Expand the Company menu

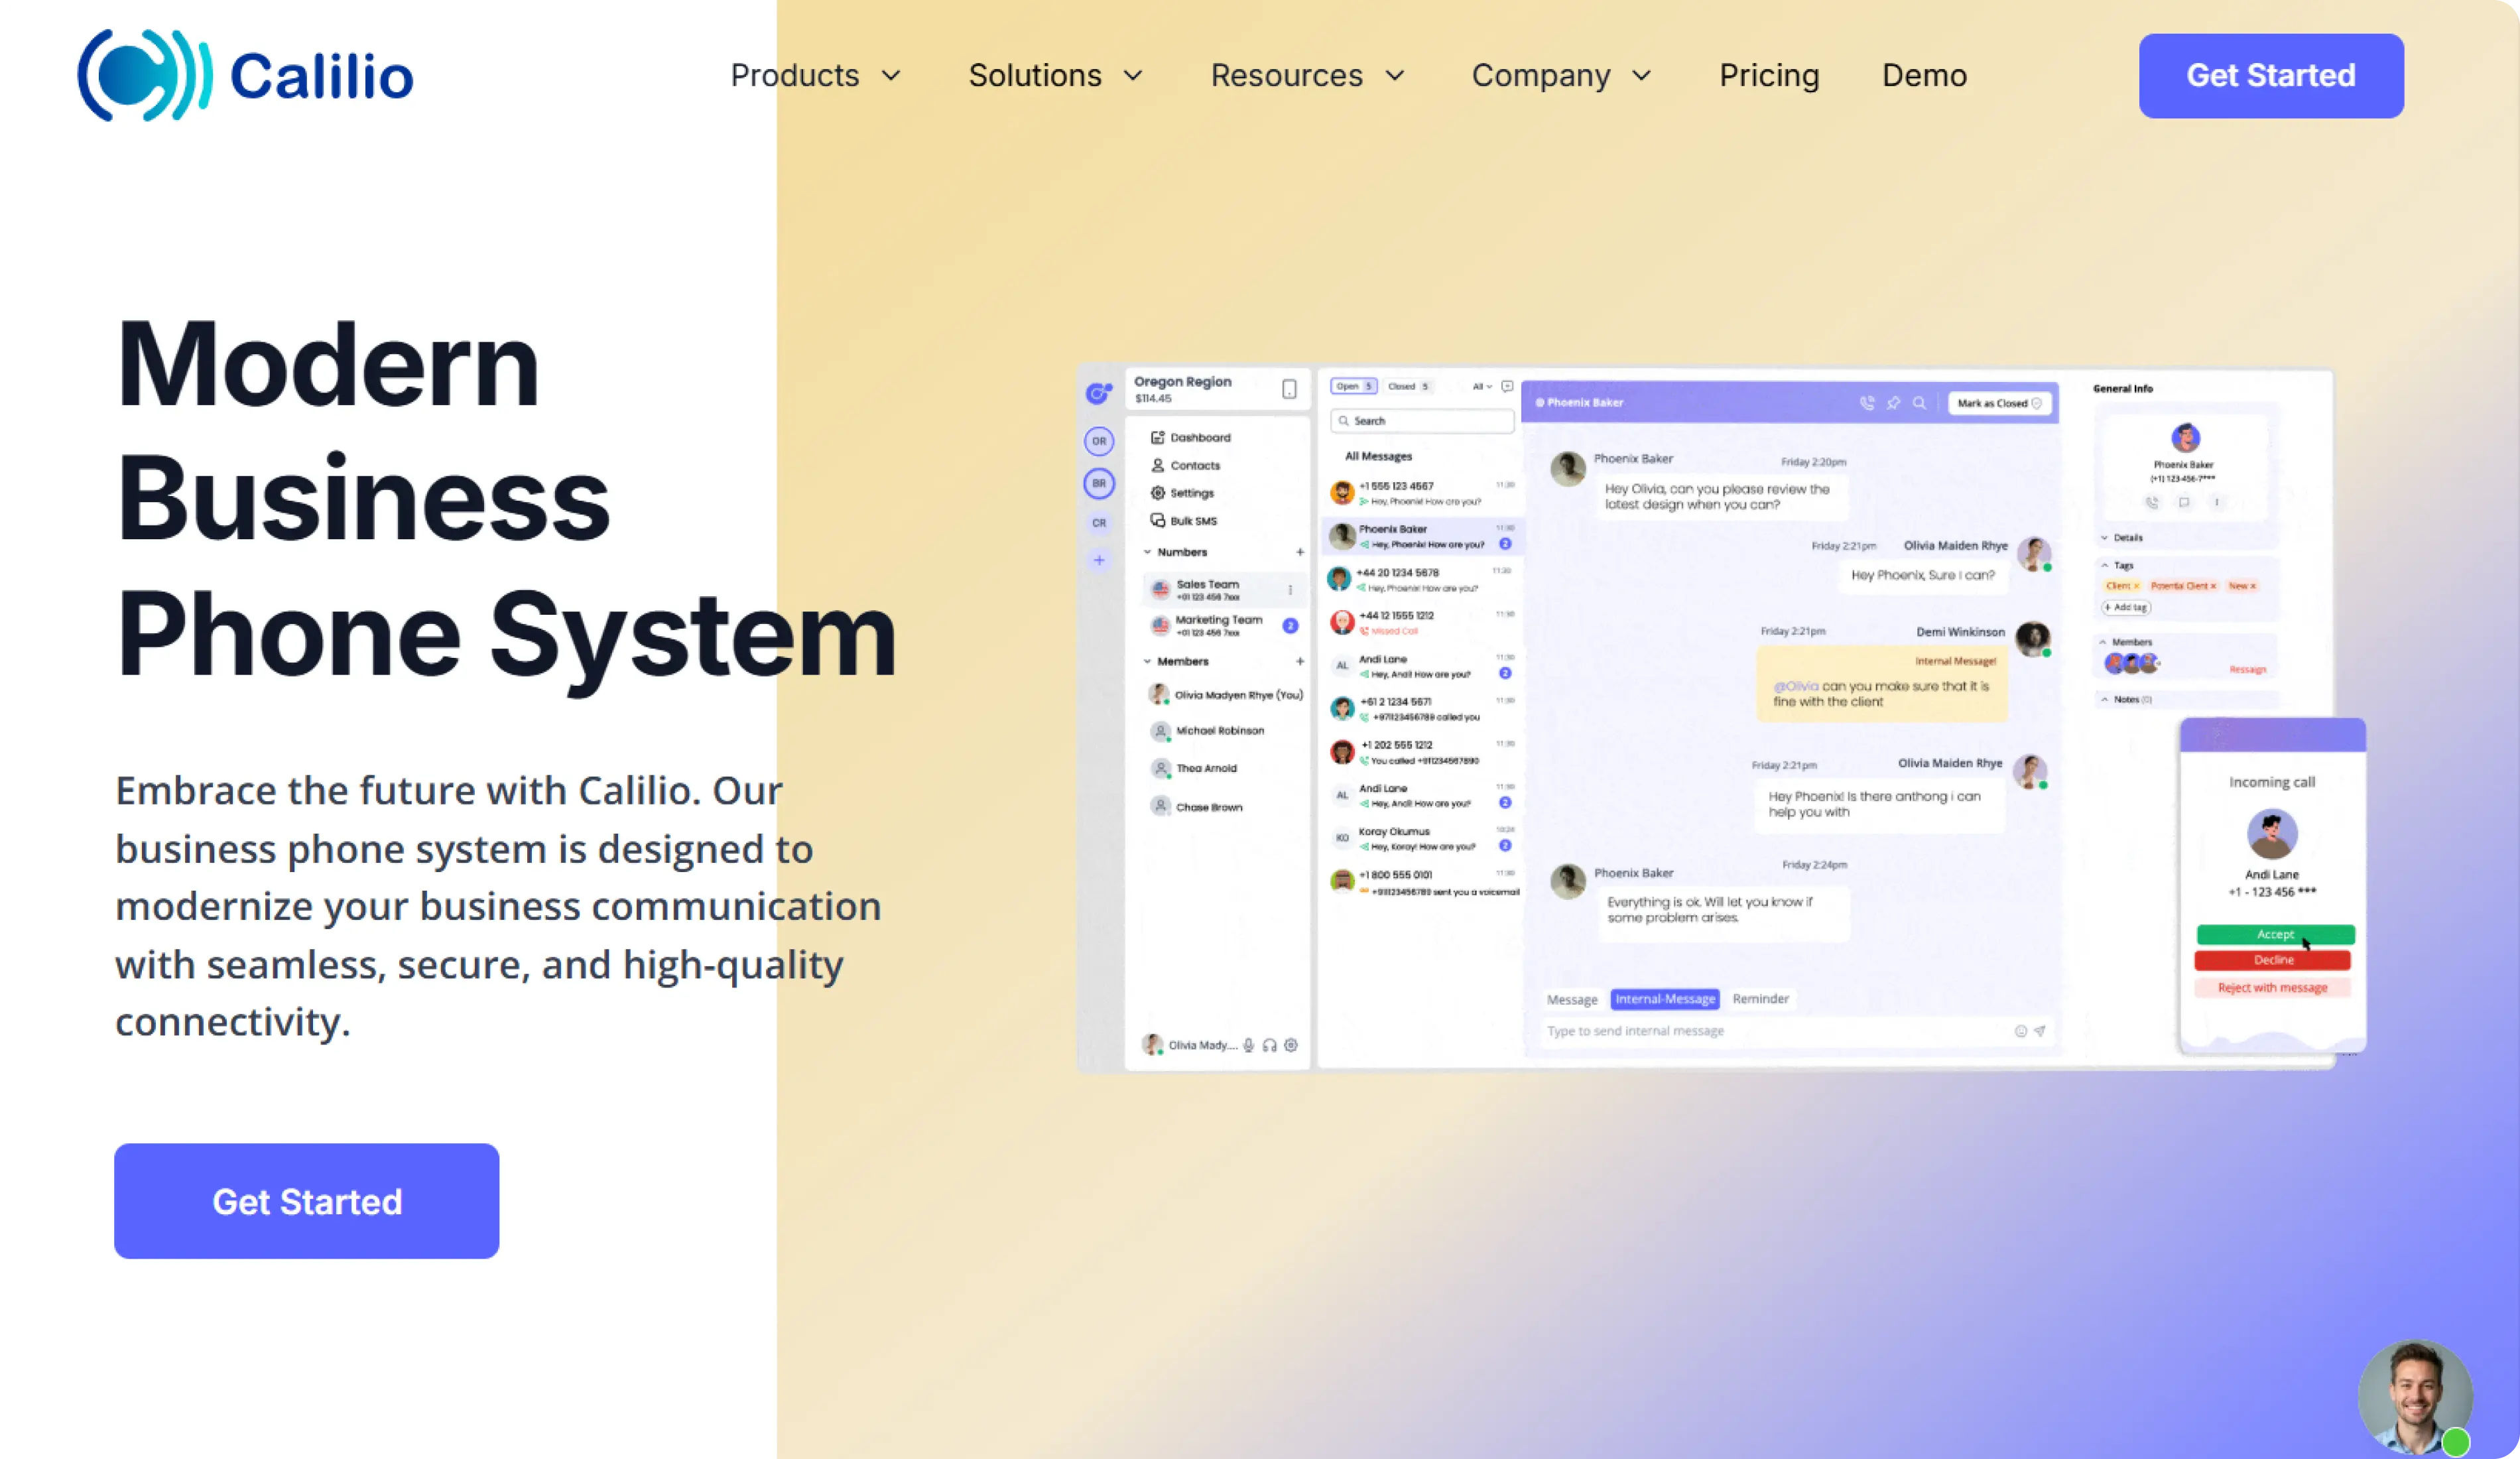coord(1561,76)
